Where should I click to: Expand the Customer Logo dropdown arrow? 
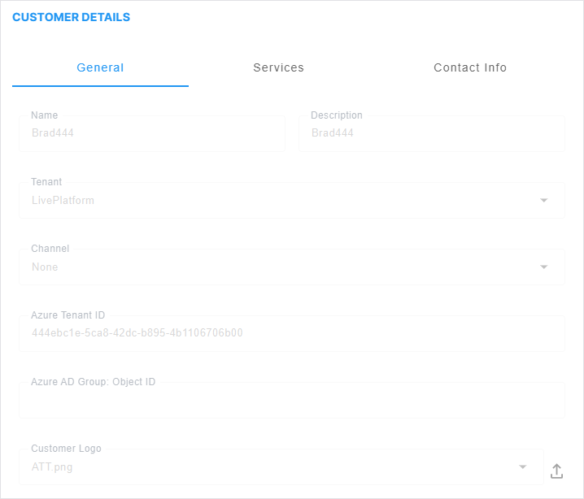click(522, 467)
